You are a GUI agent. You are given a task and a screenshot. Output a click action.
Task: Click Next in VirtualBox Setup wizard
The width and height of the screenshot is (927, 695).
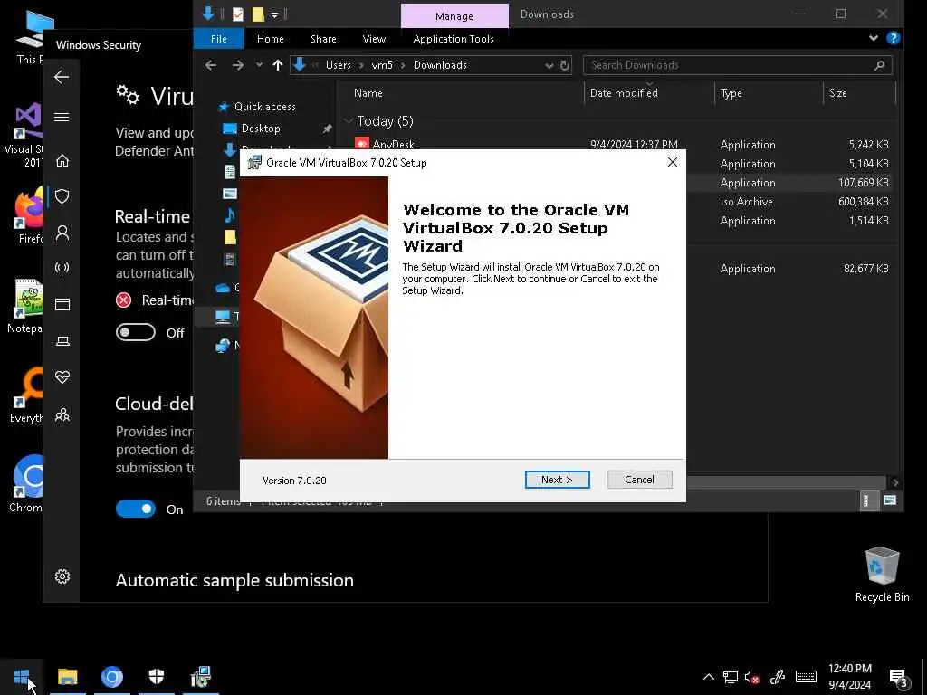(557, 480)
